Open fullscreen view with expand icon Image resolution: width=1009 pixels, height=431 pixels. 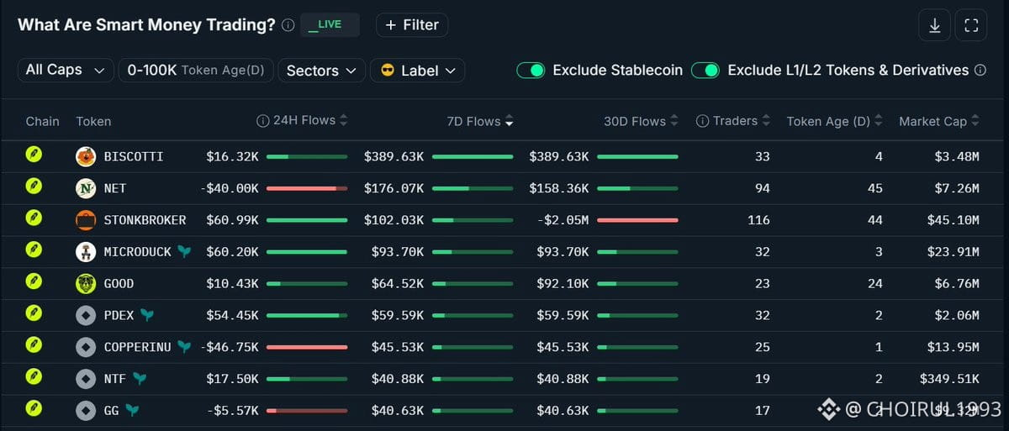(971, 25)
